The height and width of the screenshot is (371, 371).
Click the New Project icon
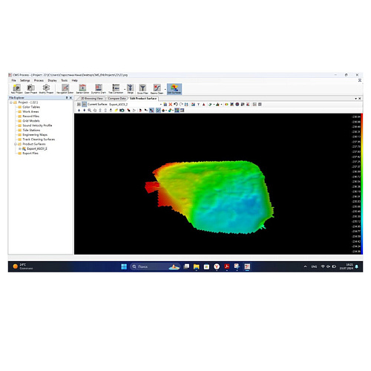point(16,89)
